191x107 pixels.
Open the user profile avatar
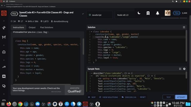click(168, 13)
